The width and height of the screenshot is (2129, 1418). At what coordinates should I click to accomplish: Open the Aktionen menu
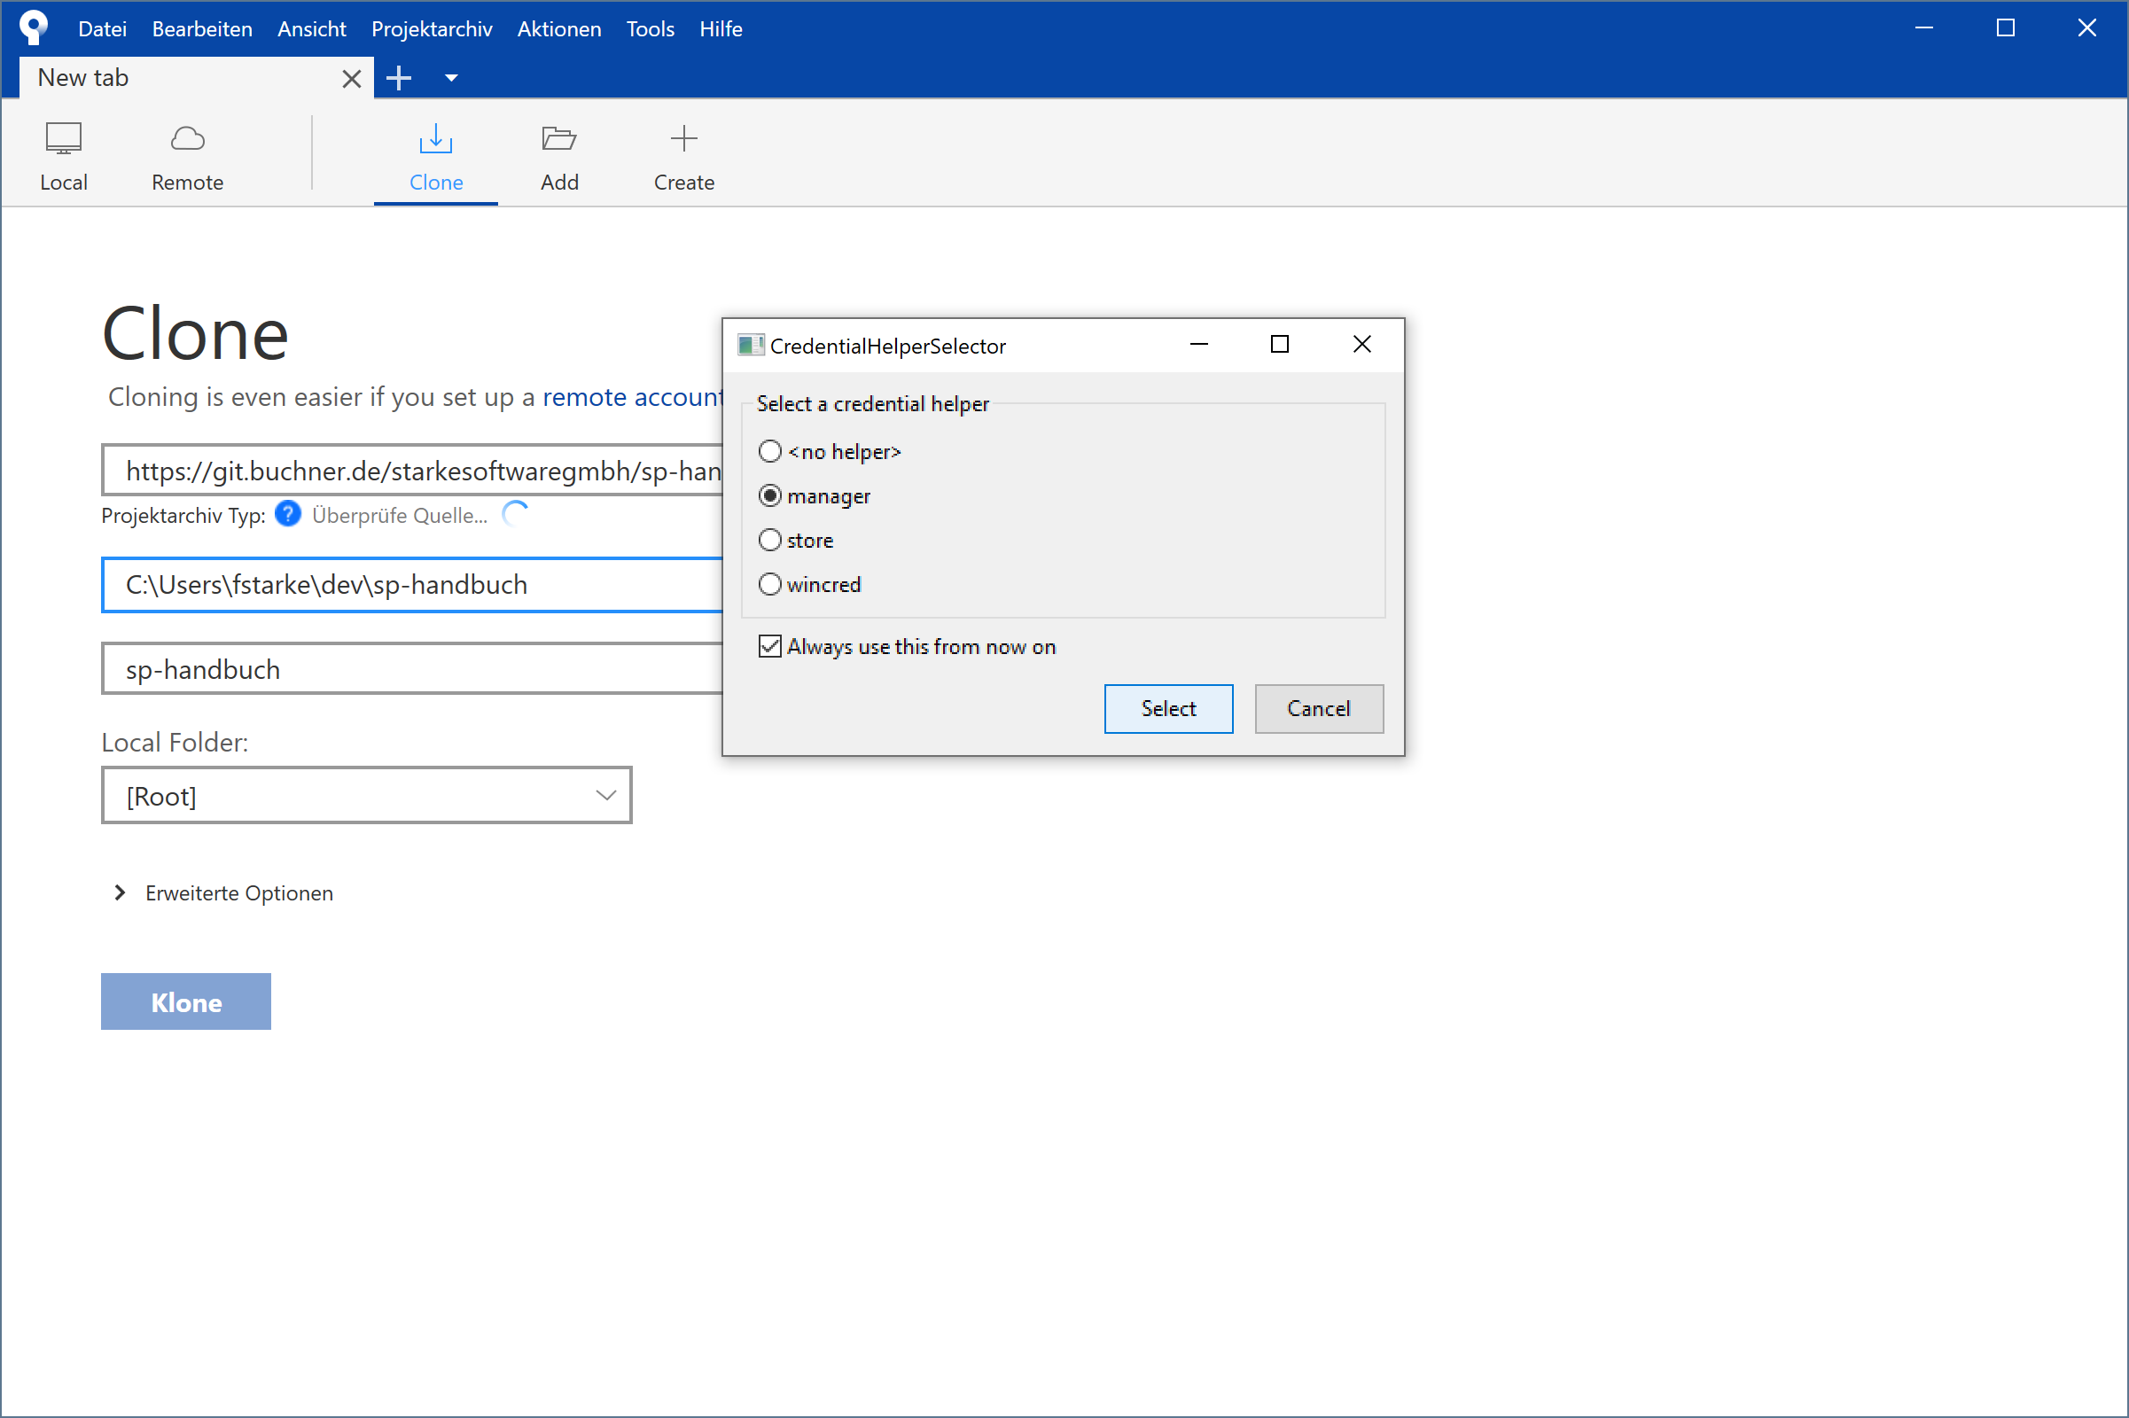coord(558,29)
